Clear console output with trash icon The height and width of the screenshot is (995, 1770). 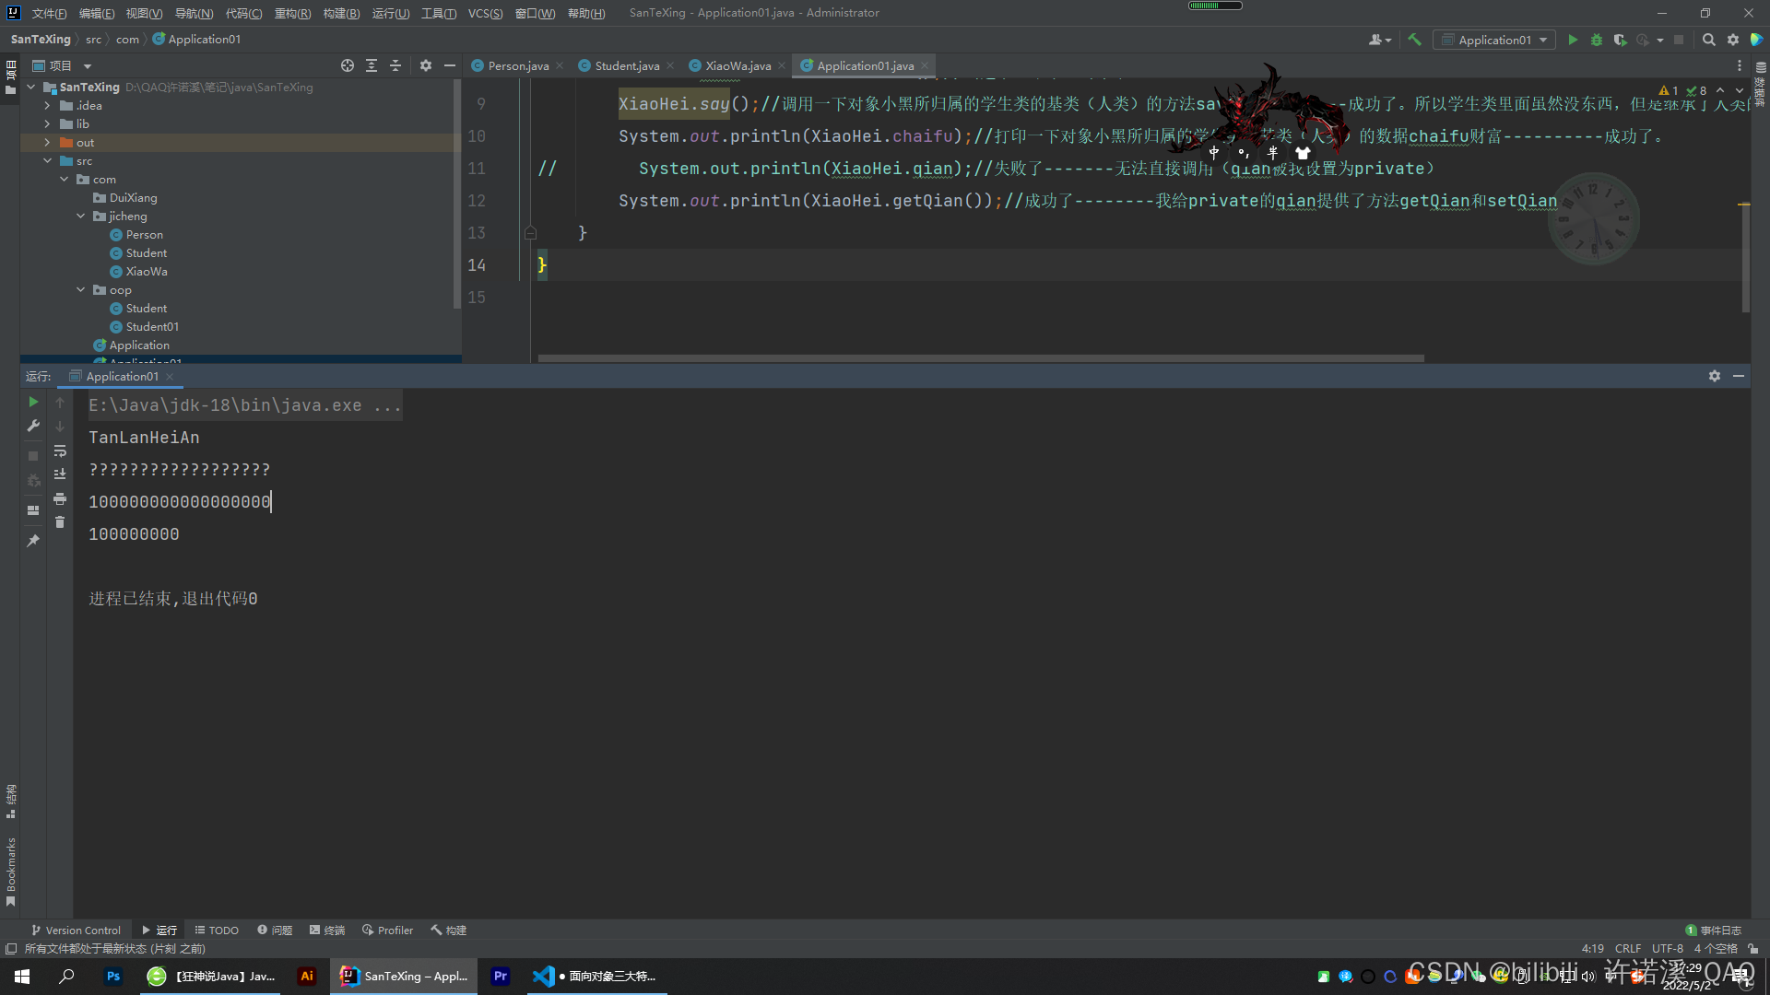60,522
